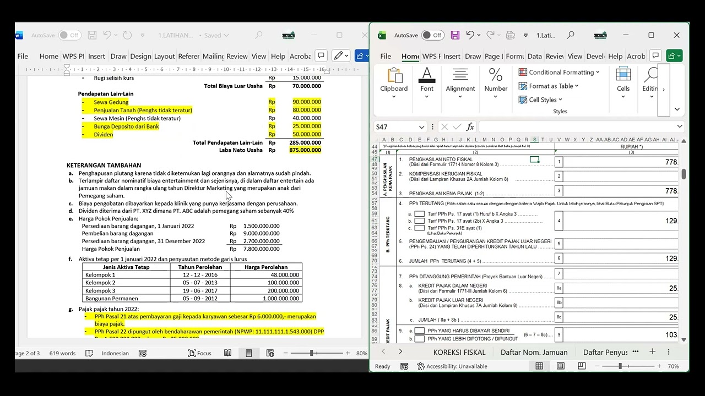Check box for PPh Yang Lebih Dipotong / Dipungut
The width and height of the screenshot is (705, 396).
(x=420, y=338)
